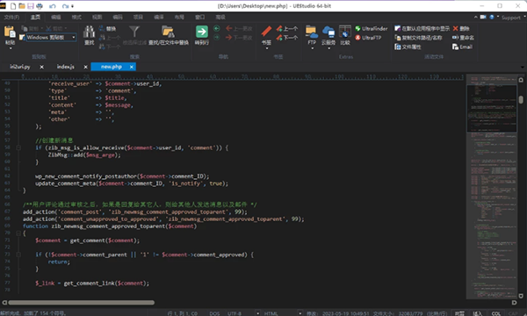
Task: Click the Redo arrow icon
Action: 65,6
